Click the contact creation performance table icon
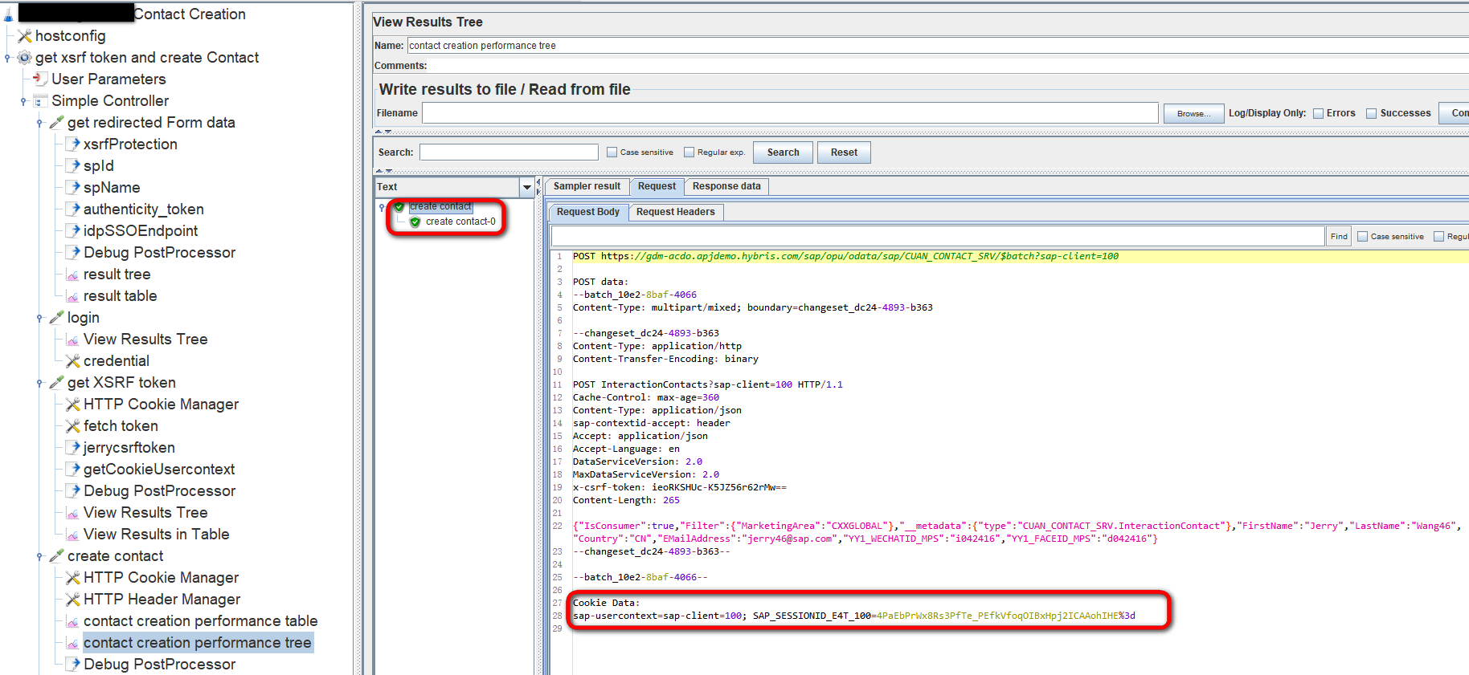 click(x=72, y=621)
